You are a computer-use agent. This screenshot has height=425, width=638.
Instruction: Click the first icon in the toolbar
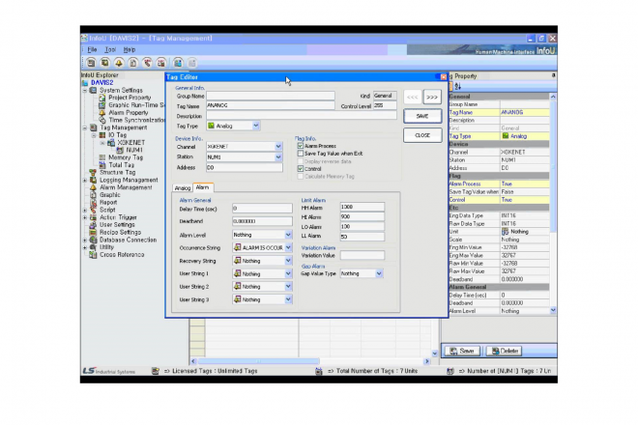[x=90, y=62]
